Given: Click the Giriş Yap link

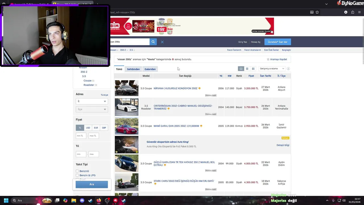Looking at the screenshot, I should [x=243, y=42].
